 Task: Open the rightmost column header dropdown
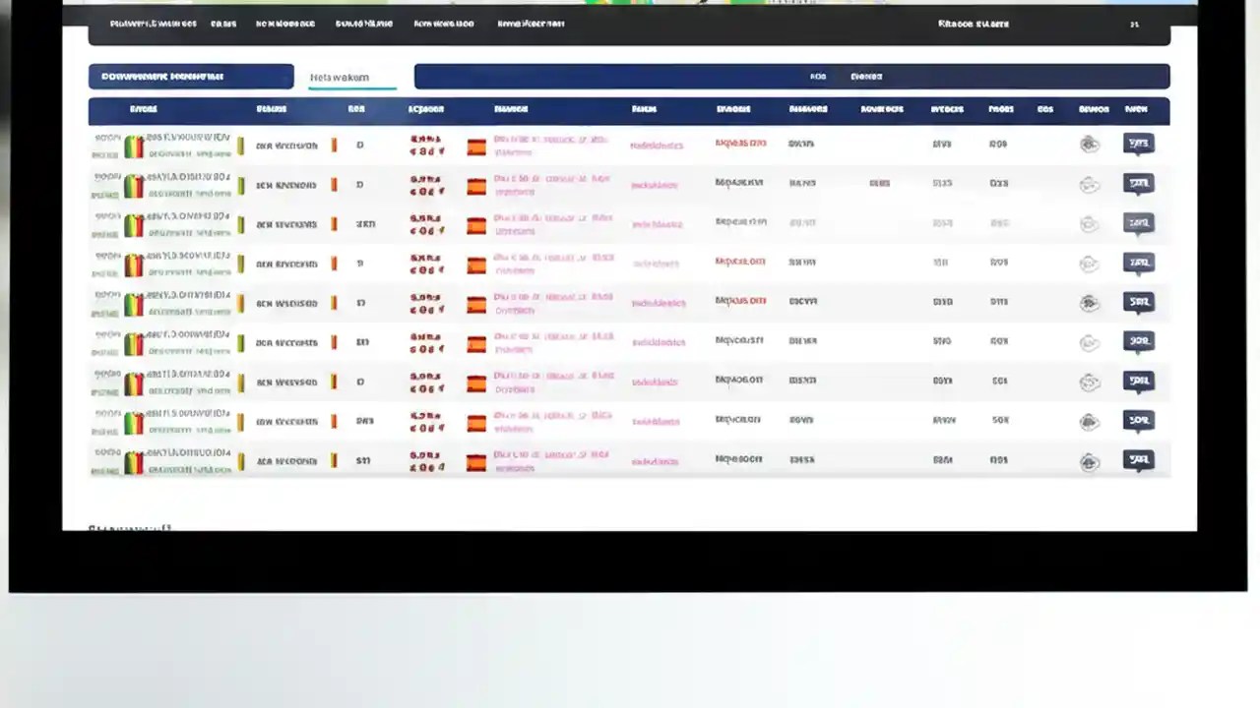pos(1136,108)
